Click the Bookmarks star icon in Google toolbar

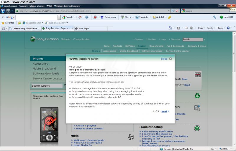pos(102,17)
